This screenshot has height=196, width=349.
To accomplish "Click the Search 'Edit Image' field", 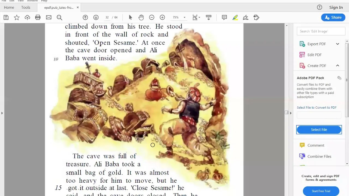I will [321, 31].
